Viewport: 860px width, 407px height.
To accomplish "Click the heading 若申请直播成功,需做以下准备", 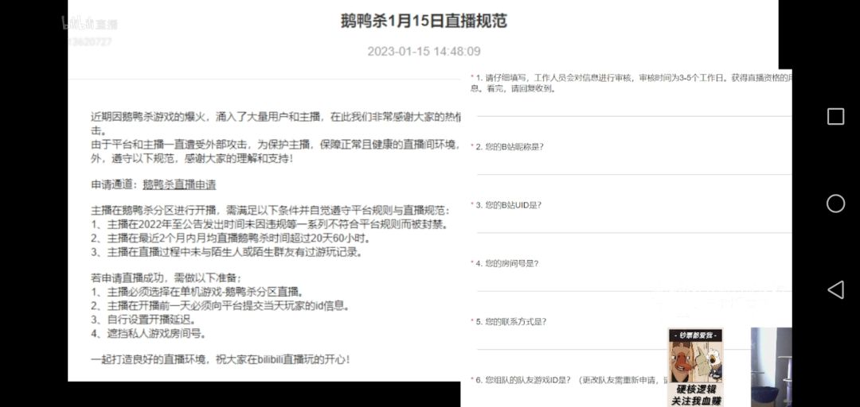I will [166, 277].
